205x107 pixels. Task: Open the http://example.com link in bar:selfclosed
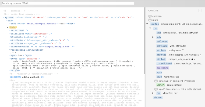(57, 47)
